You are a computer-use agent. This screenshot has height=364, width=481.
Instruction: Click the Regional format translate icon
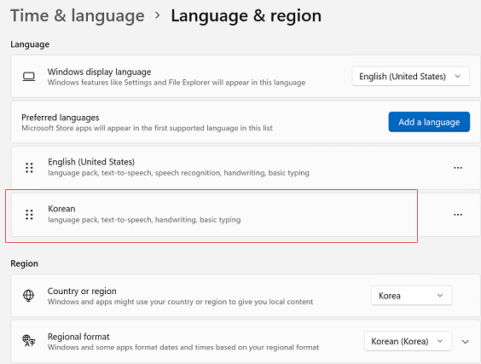(29, 341)
